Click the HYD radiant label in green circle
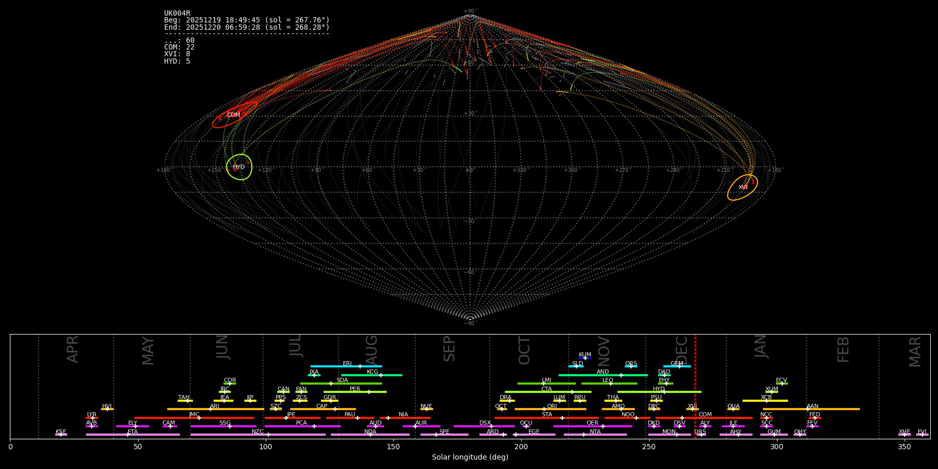 click(x=239, y=167)
